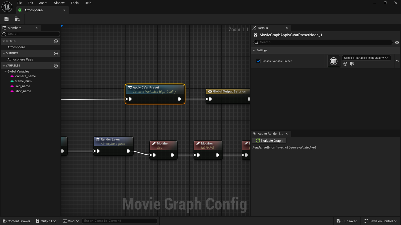Collapse the VARIABLES section
Screen dimensions: 401x225
(4, 66)
